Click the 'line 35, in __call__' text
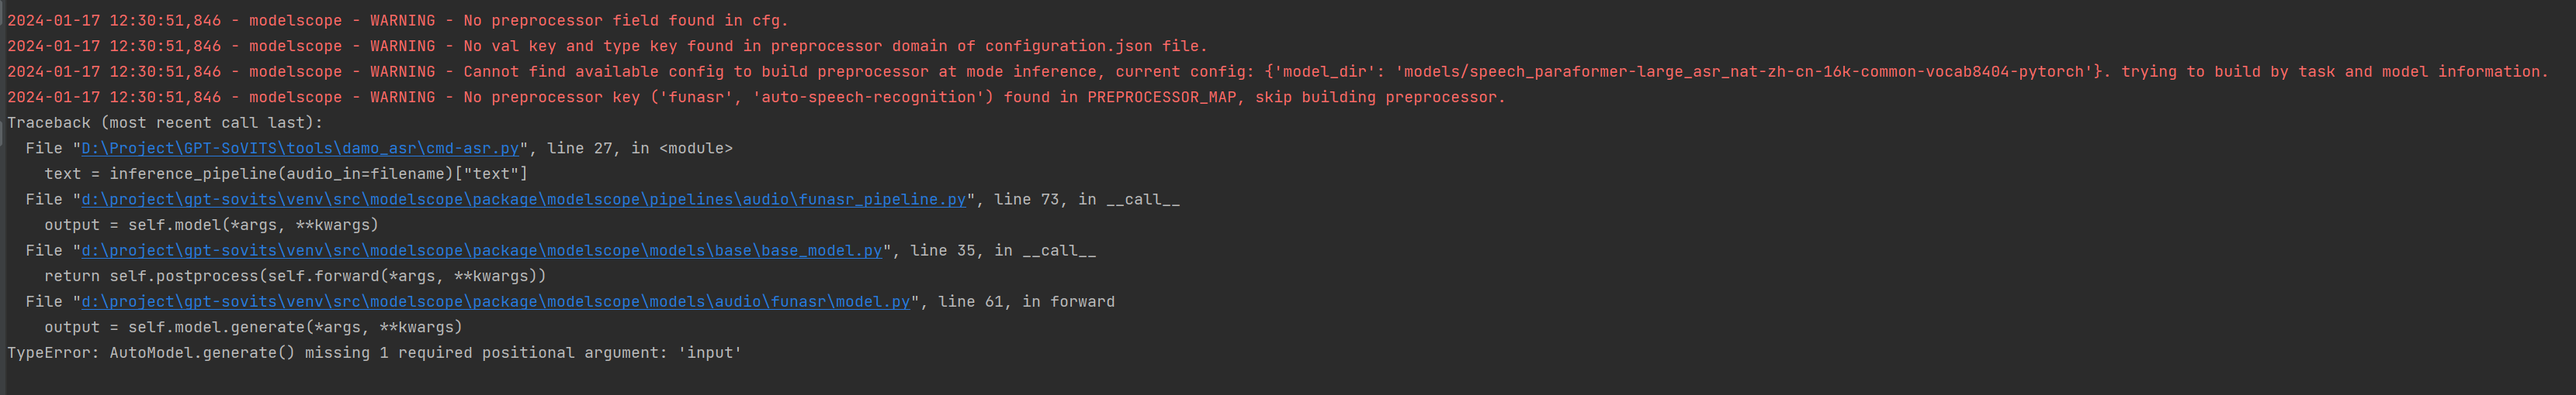The width and height of the screenshot is (2576, 395). tap(1003, 250)
